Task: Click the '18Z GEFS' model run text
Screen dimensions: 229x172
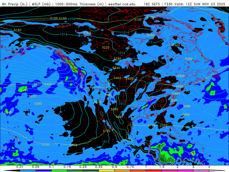Action: 152,4
